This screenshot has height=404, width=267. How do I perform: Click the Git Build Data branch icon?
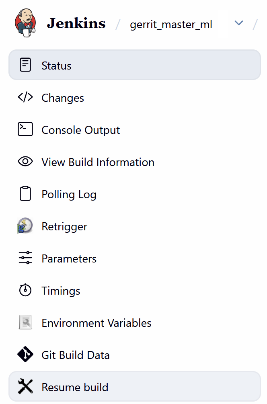pyautogui.click(x=25, y=354)
